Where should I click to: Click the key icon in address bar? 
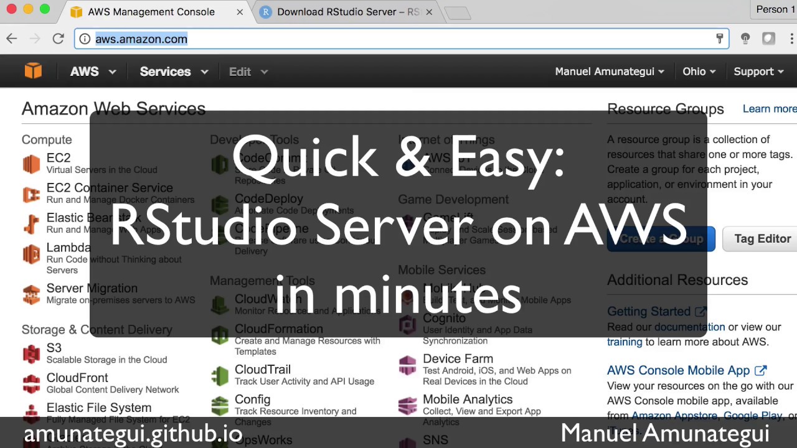click(720, 39)
